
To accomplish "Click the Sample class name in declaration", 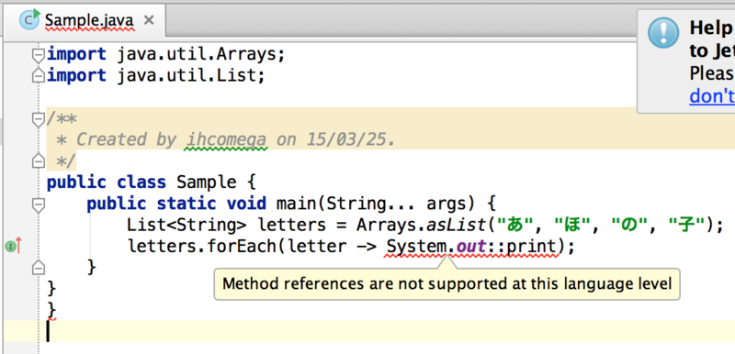I will 206,182.
